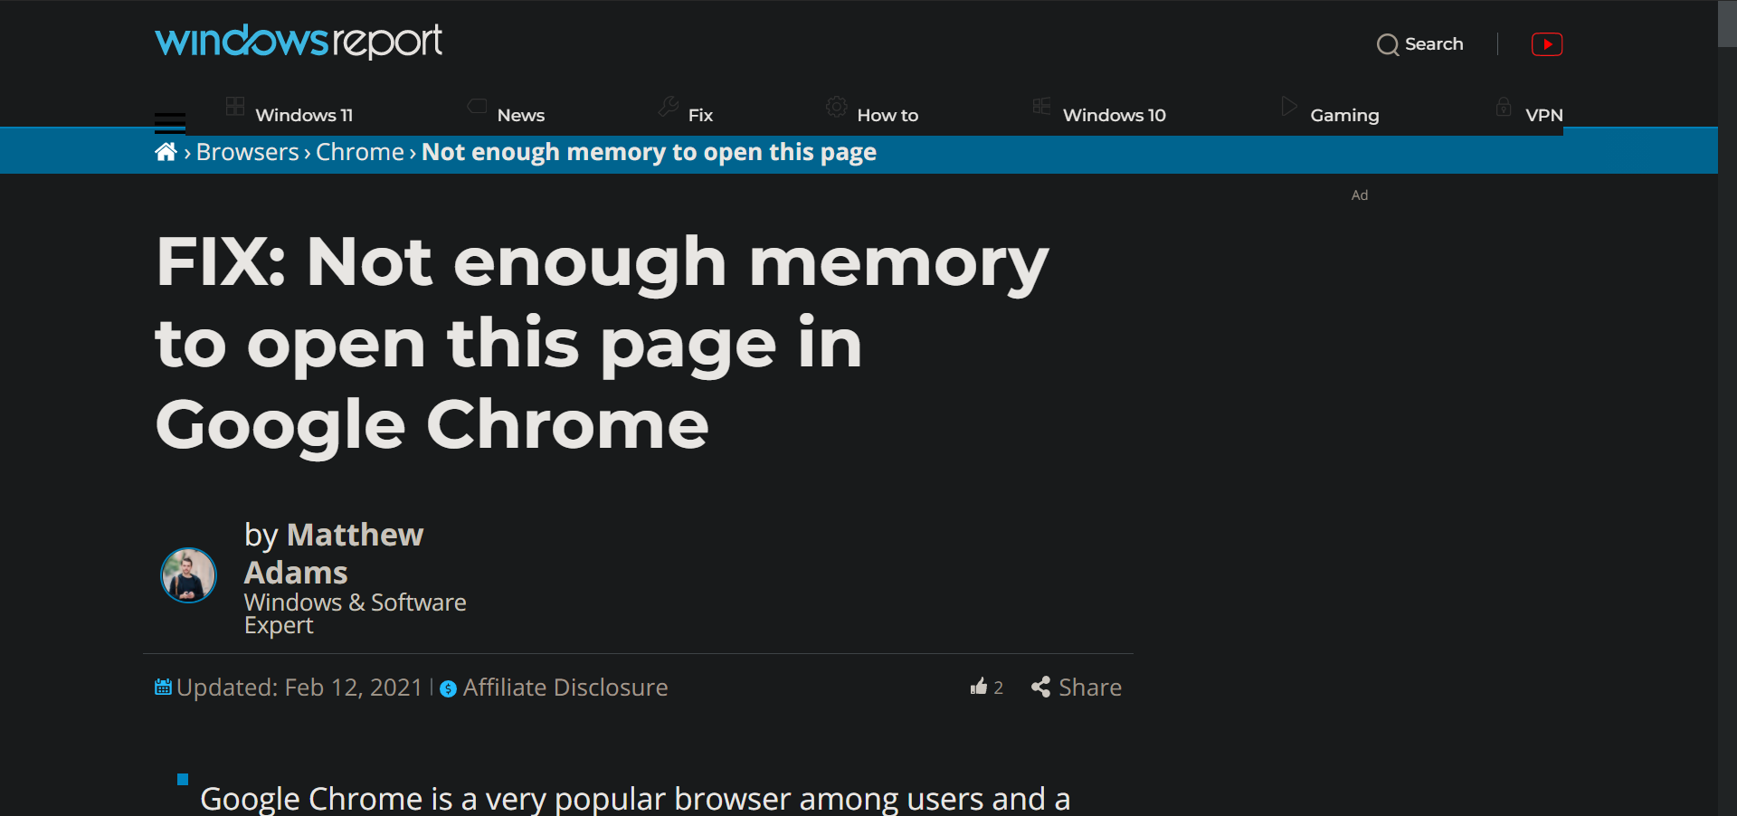Click the dollar icon beside Affiliate Disclosure
1737x816 pixels.
click(448, 688)
